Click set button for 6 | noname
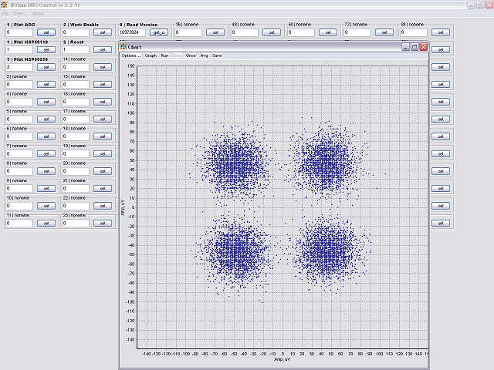Screen dimensions: 494x370 (x=46, y=136)
